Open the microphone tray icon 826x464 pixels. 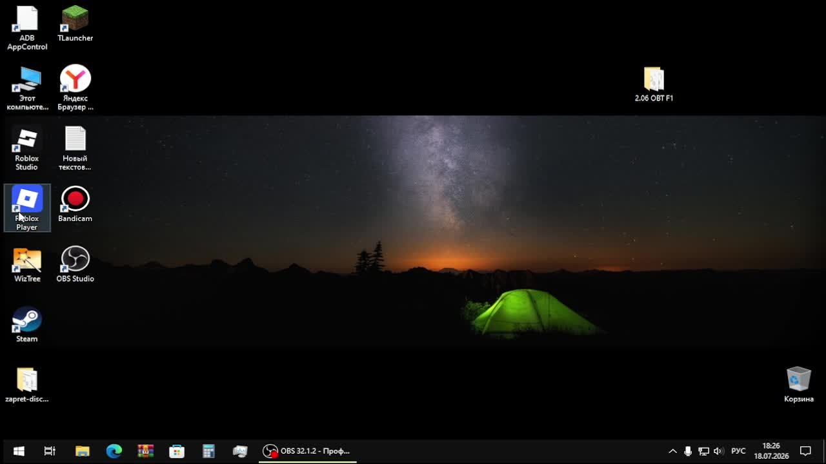click(x=688, y=451)
